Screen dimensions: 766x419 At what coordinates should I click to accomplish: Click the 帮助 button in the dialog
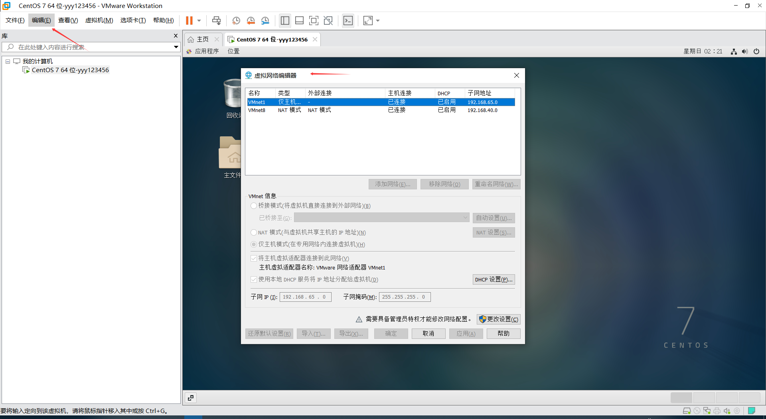point(503,334)
